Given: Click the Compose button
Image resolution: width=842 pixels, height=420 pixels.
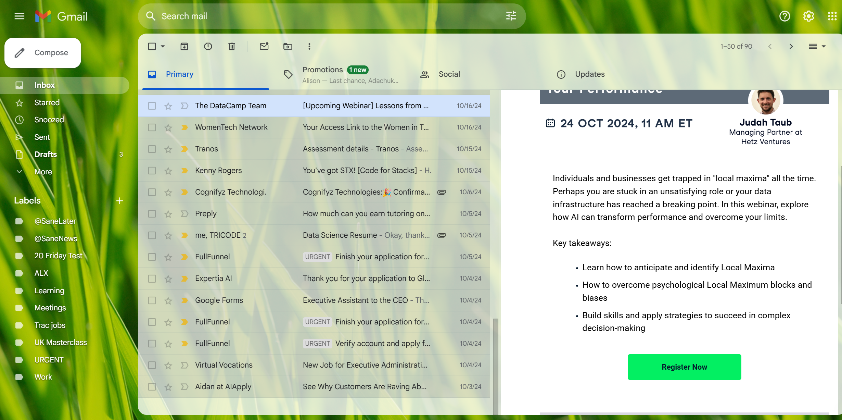Looking at the screenshot, I should tap(43, 53).
